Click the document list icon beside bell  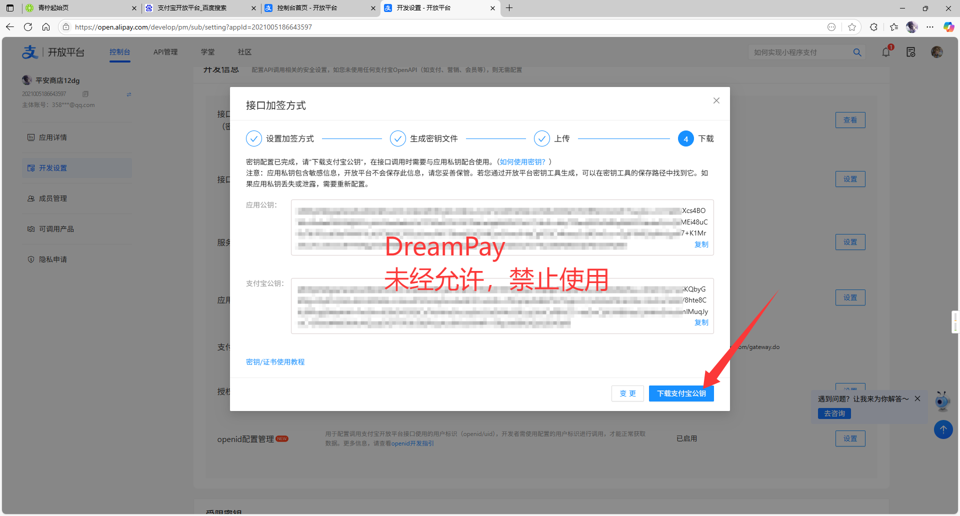[910, 52]
